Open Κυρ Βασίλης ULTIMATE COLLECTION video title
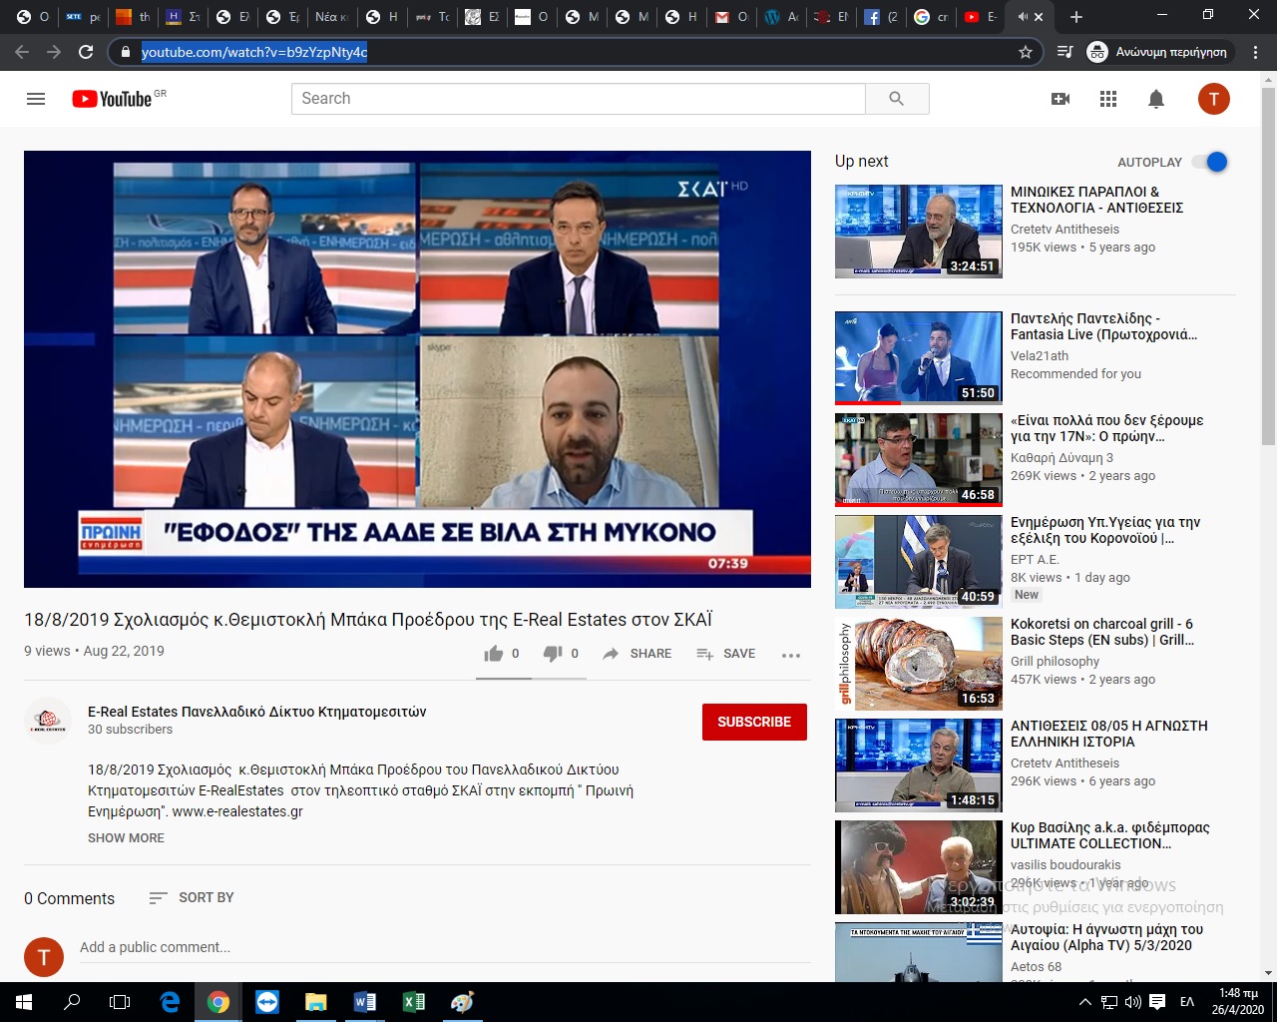The image size is (1277, 1022). (x=1110, y=835)
